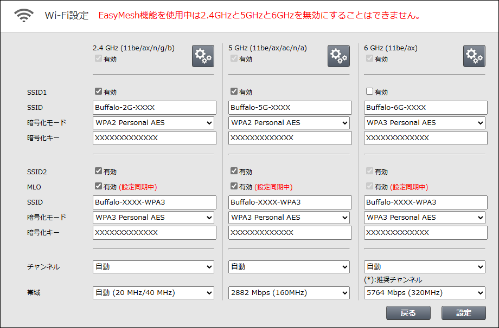This screenshot has height=328, width=499.
Task: Click the 戻る (back) button
Action: [408, 313]
